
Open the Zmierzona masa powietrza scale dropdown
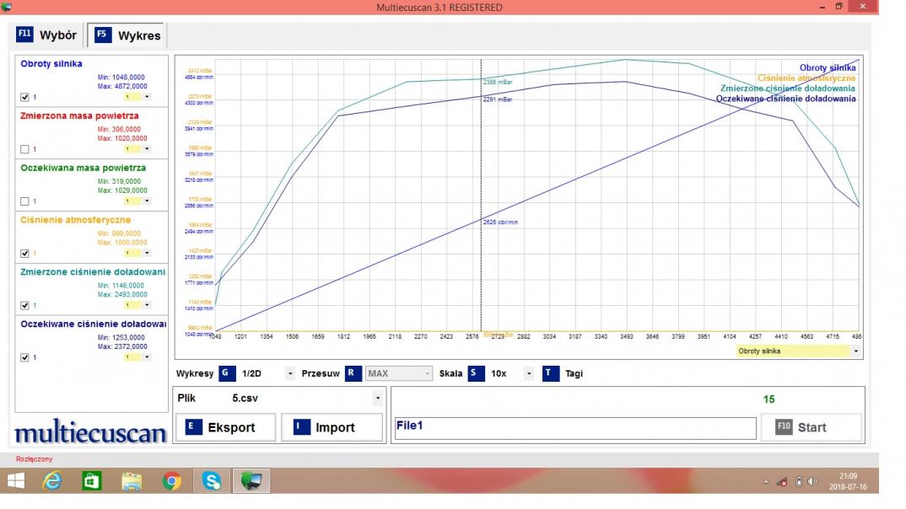tap(147, 149)
